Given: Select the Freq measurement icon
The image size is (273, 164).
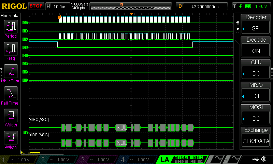Looking at the screenshot, I should [11, 51].
